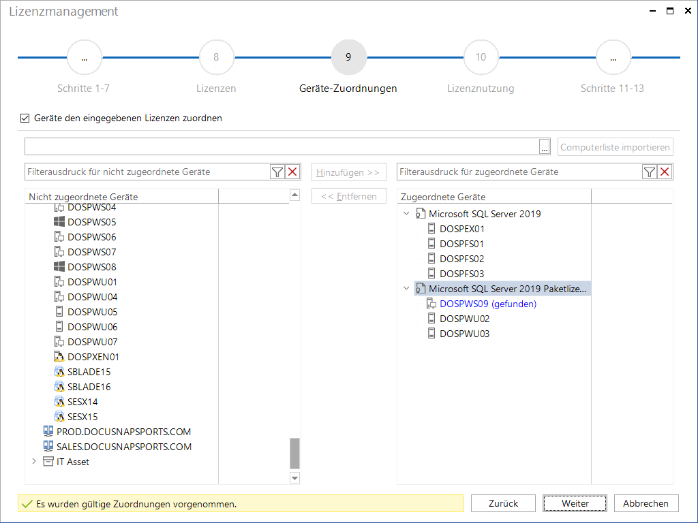Apply filter for zugeordnete Geräte

click(x=650, y=172)
